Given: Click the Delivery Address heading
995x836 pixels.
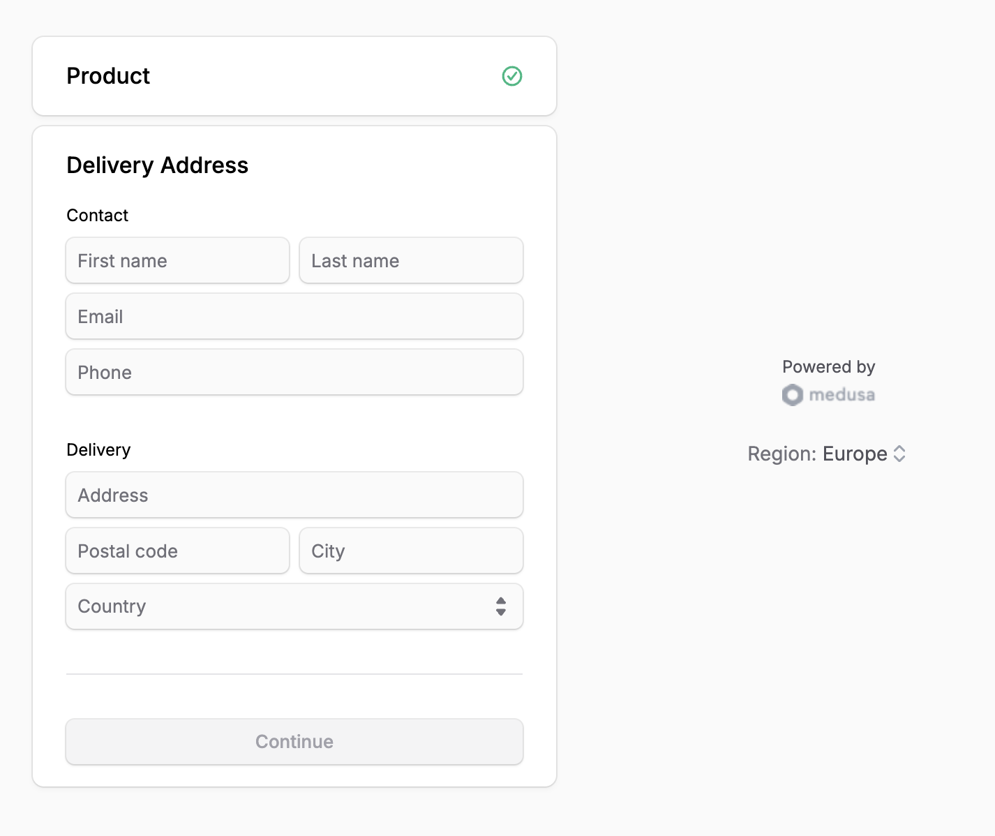Looking at the screenshot, I should click(157, 165).
